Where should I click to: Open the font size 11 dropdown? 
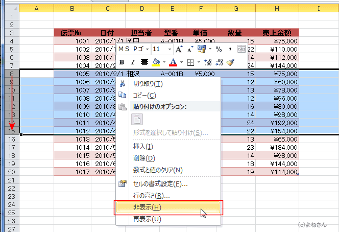pos(169,50)
